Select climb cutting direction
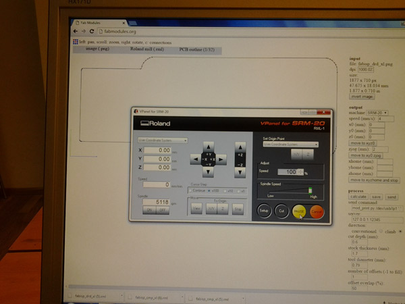The image size is (405, 304). tap(400, 231)
